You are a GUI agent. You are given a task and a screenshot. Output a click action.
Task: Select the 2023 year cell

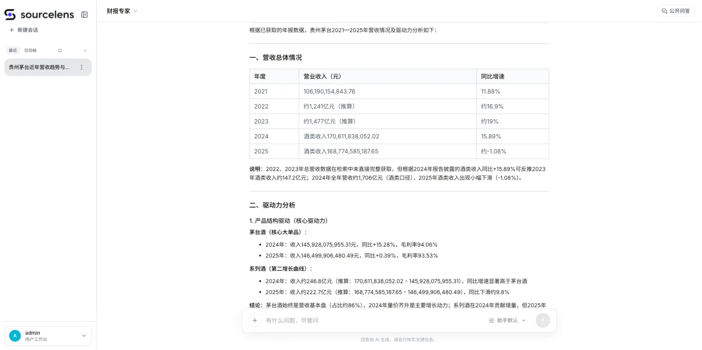tap(274, 121)
